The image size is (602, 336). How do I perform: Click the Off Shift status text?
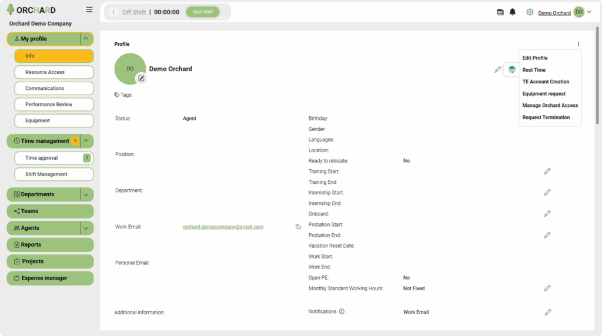pos(134,12)
